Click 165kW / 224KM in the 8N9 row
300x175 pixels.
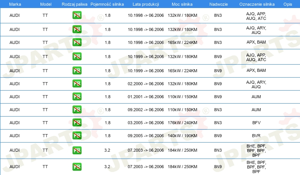tap(182, 71)
